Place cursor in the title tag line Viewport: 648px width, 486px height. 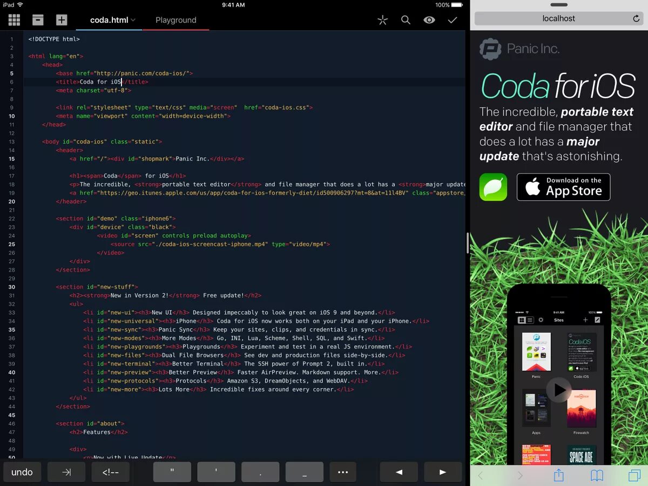point(102,82)
